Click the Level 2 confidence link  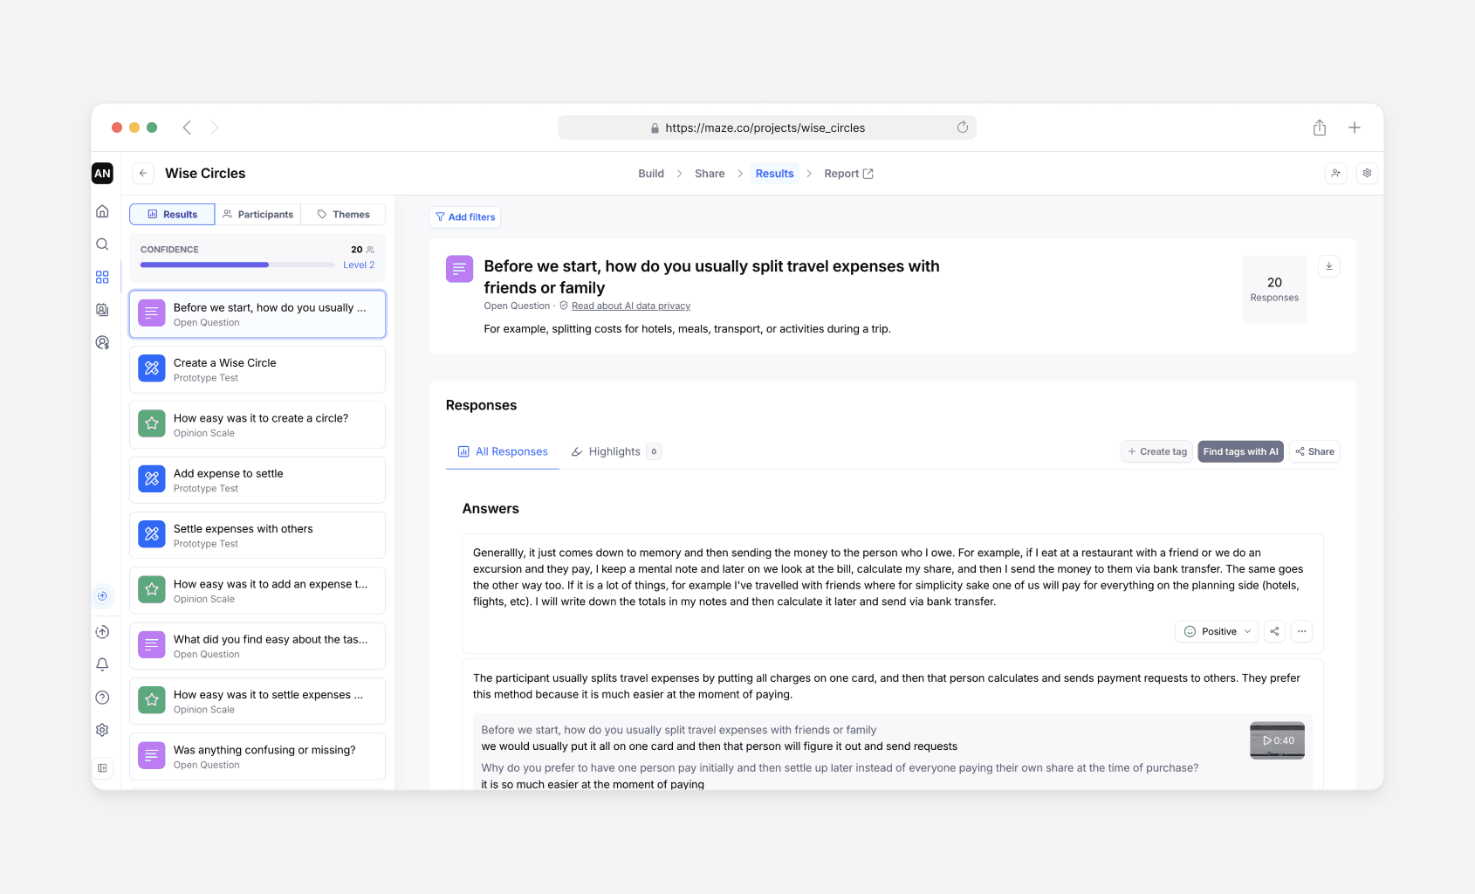[359, 265]
